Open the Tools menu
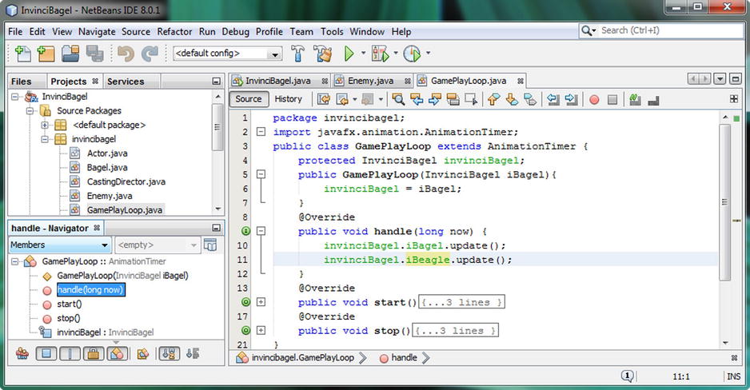This screenshot has width=750, height=390. point(332,31)
